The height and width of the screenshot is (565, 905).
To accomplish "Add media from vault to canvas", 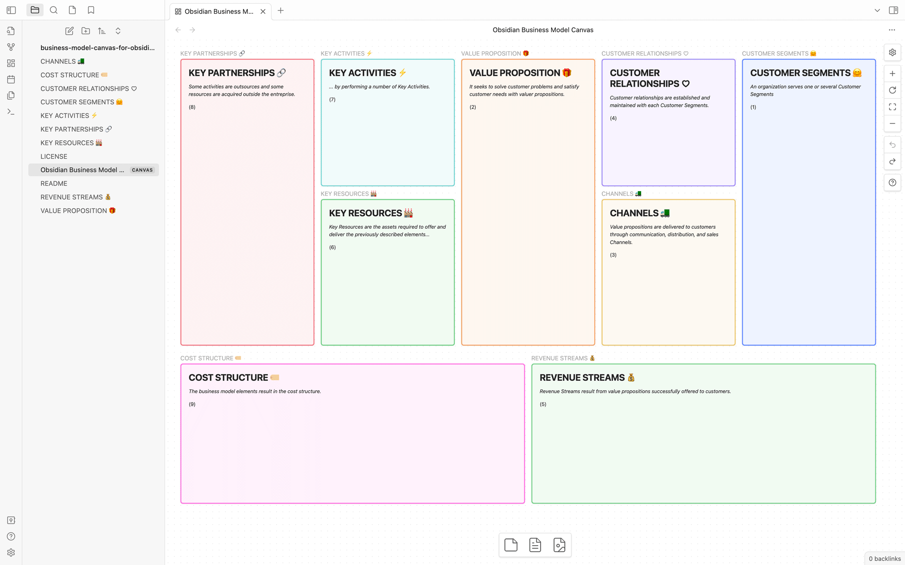I will click(559, 545).
